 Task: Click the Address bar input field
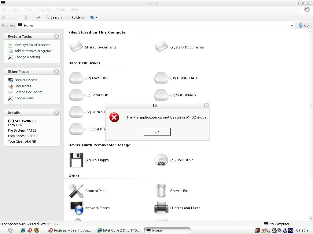click(153, 26)
